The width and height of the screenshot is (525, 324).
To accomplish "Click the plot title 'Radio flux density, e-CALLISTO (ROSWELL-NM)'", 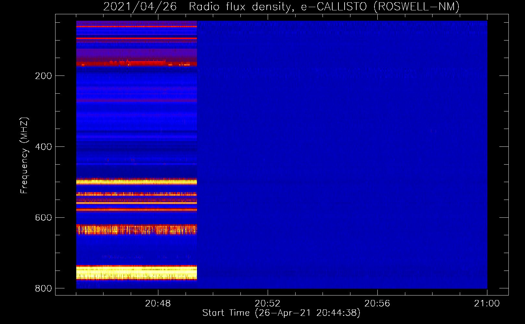I will point(324,6).
